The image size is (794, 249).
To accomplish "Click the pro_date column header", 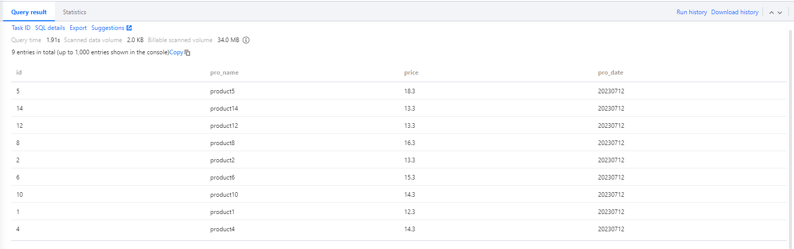I will click(610, 73).
